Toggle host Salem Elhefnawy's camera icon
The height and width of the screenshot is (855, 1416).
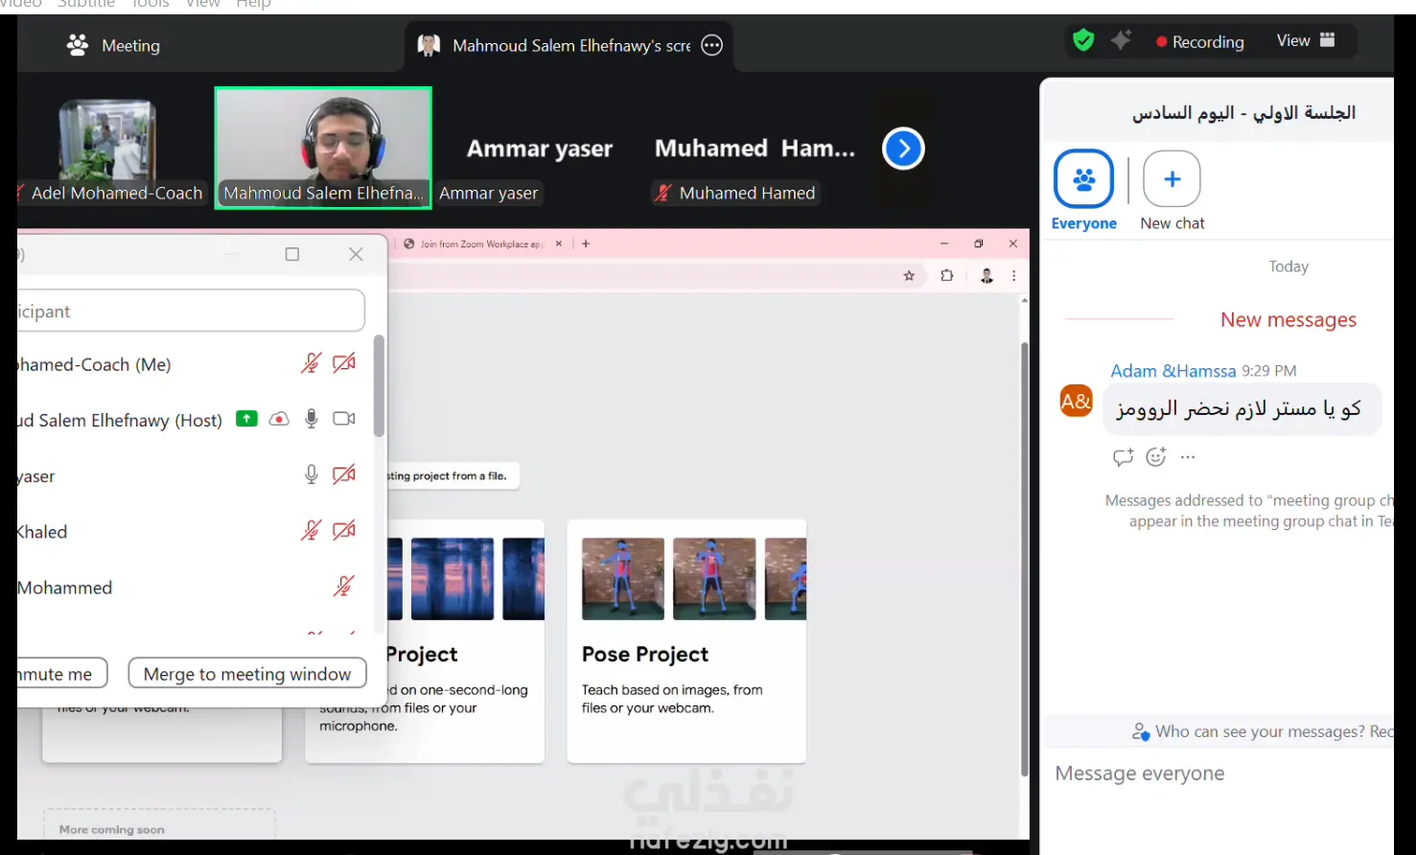pos(344,419)
